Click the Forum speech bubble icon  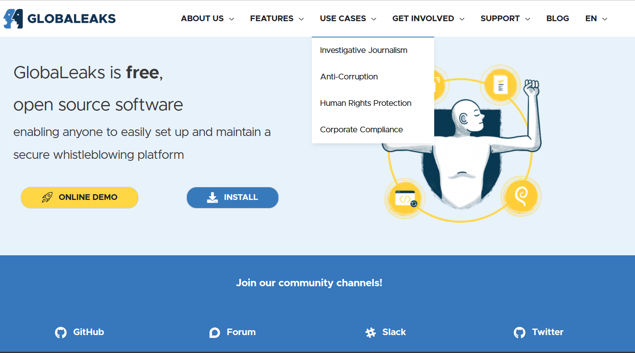[x=215, y=333]
